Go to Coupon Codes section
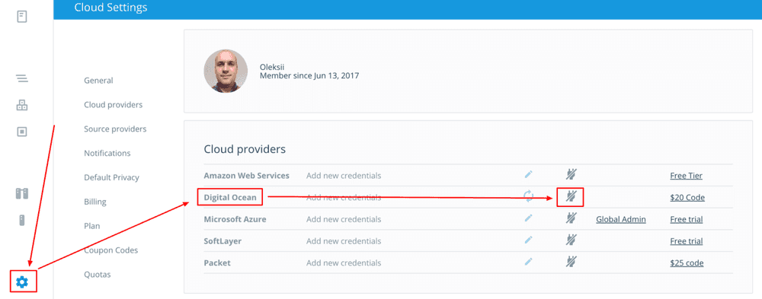Screen dimensions: 762x299 click(110, 250)
